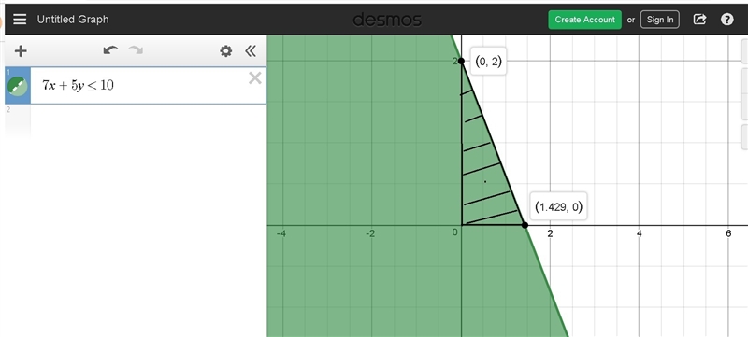Redo the last change
The height and width of the screenshot is (337, 748).
click(136, 50)
